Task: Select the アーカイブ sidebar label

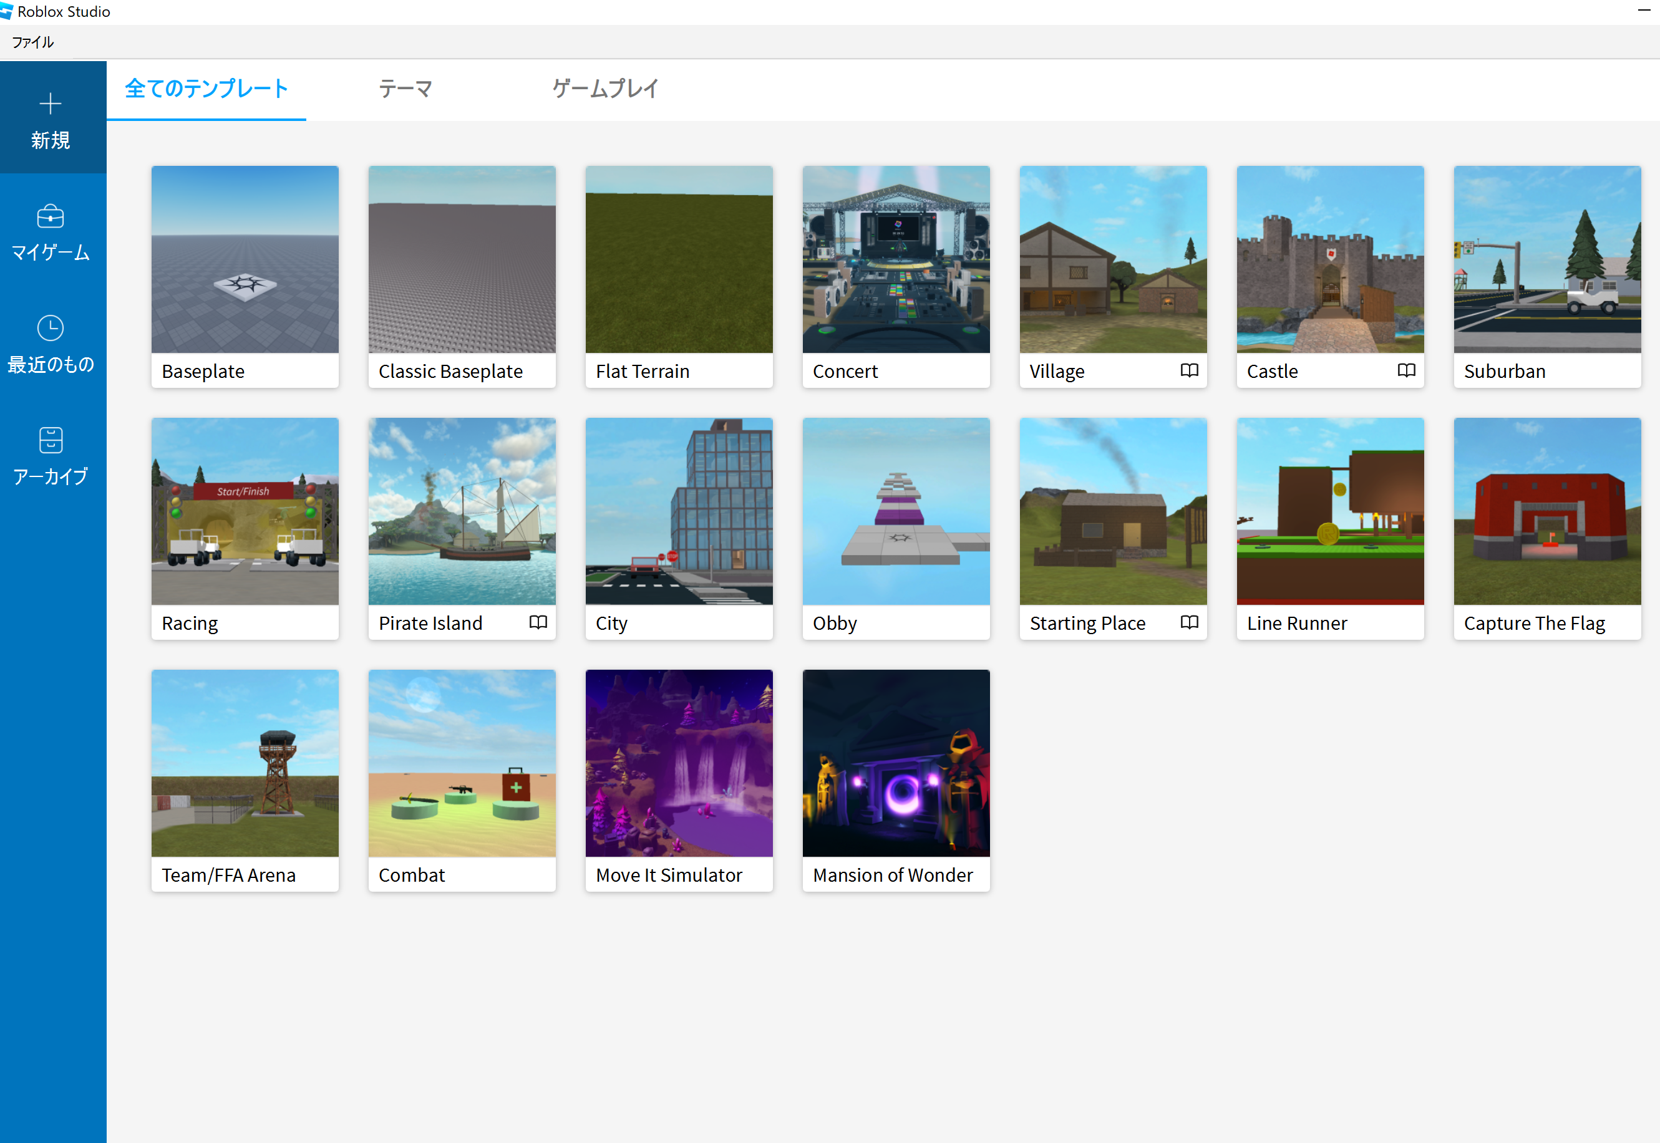Action: 50,476
